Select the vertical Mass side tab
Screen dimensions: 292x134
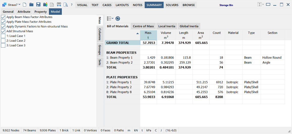click(x=100, y=20)
